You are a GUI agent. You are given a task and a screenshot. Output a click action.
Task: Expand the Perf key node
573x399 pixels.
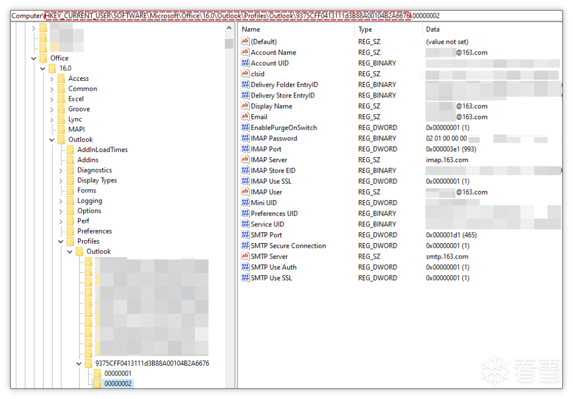[61, 221]
